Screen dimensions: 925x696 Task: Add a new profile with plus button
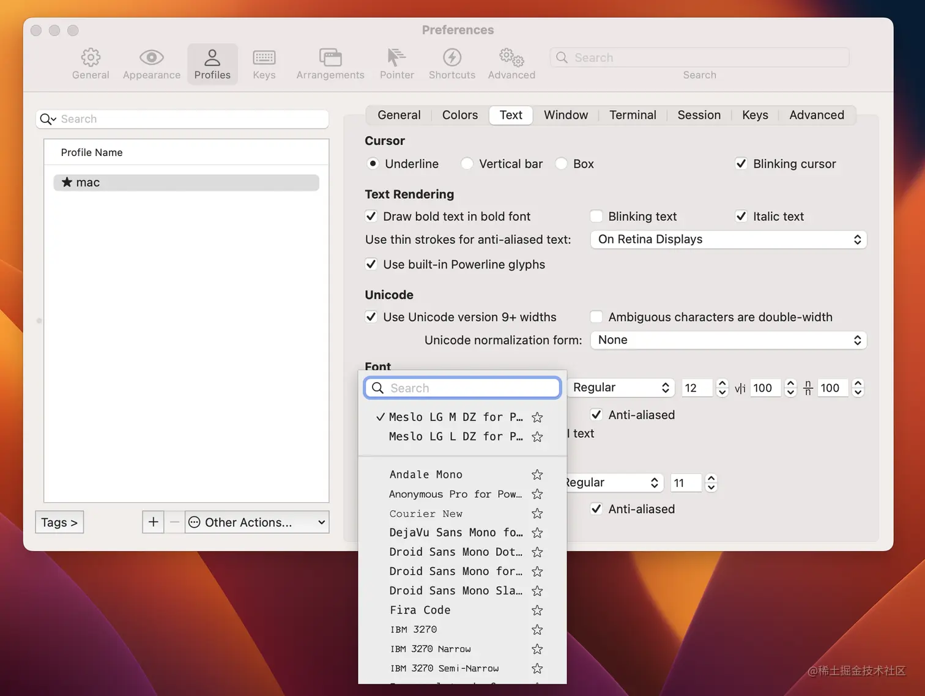pyautogui.click(x=153, y=522)
